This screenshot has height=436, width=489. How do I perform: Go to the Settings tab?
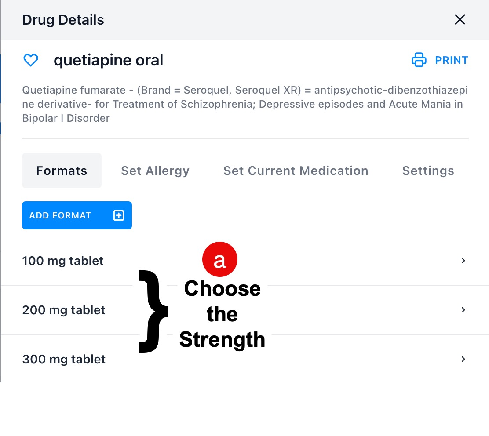click(x=428, y=171)
